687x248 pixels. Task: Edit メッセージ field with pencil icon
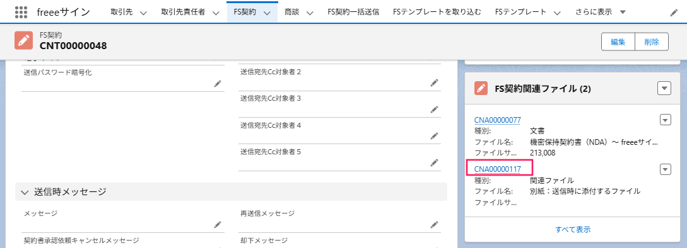click(218, 224)
